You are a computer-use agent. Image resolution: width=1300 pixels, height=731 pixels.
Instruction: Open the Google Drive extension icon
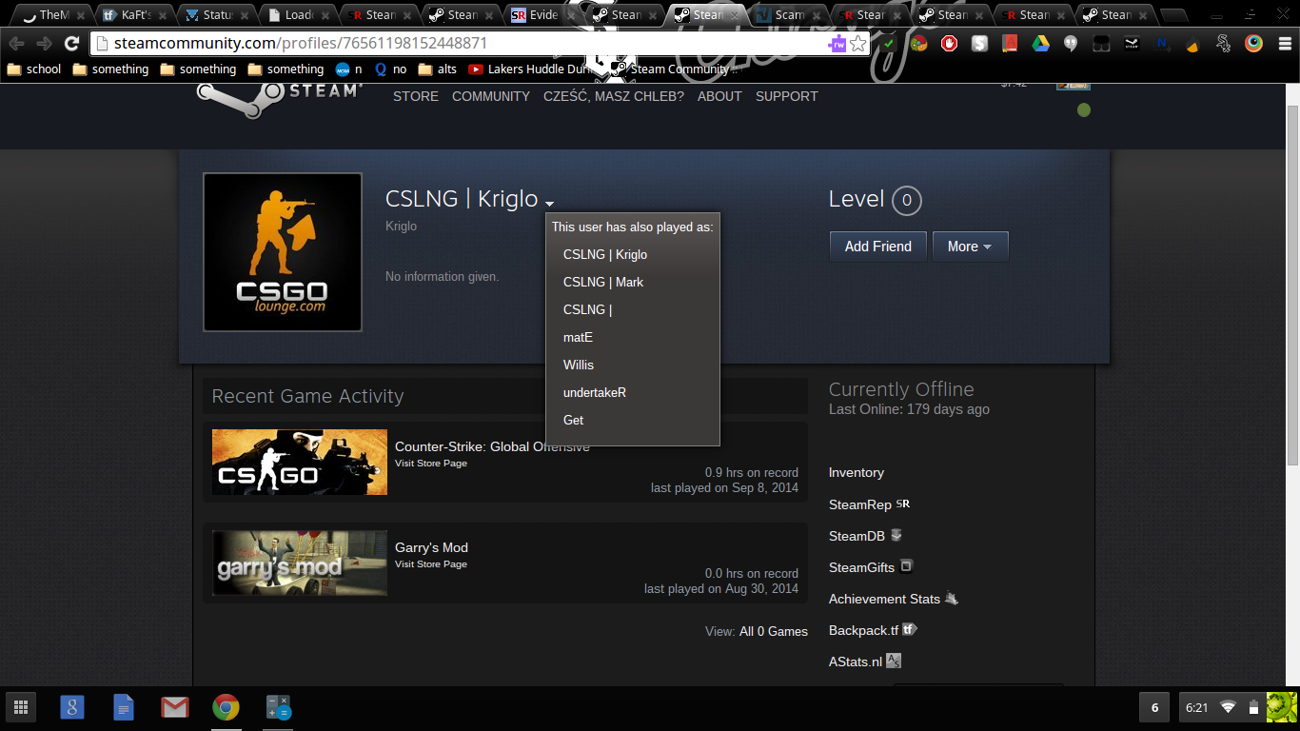[x=1040, y=44]
